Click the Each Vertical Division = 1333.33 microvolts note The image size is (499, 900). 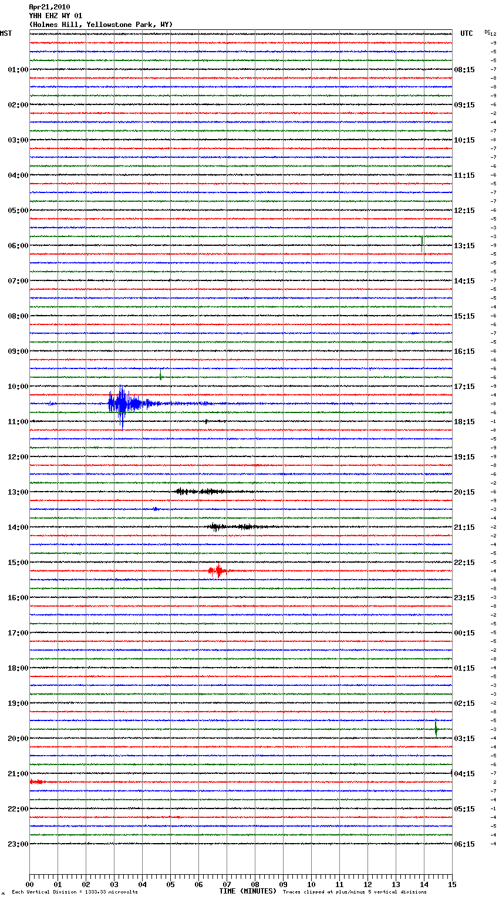pyautogui.click(x=75, y=892)
